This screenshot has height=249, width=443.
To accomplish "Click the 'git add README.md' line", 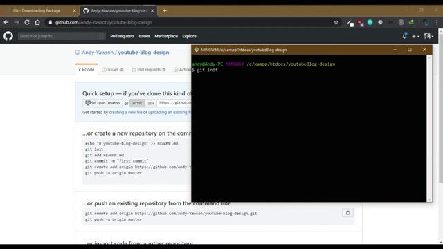I will [105, 155].
